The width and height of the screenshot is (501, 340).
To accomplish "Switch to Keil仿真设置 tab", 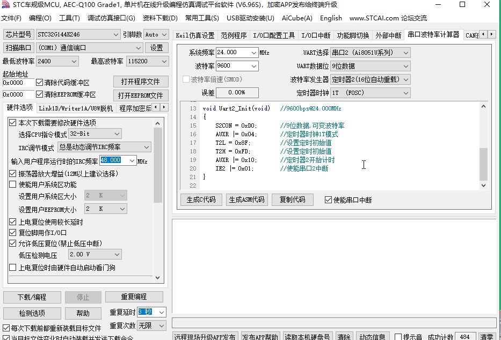I will (x=195, y=35).
